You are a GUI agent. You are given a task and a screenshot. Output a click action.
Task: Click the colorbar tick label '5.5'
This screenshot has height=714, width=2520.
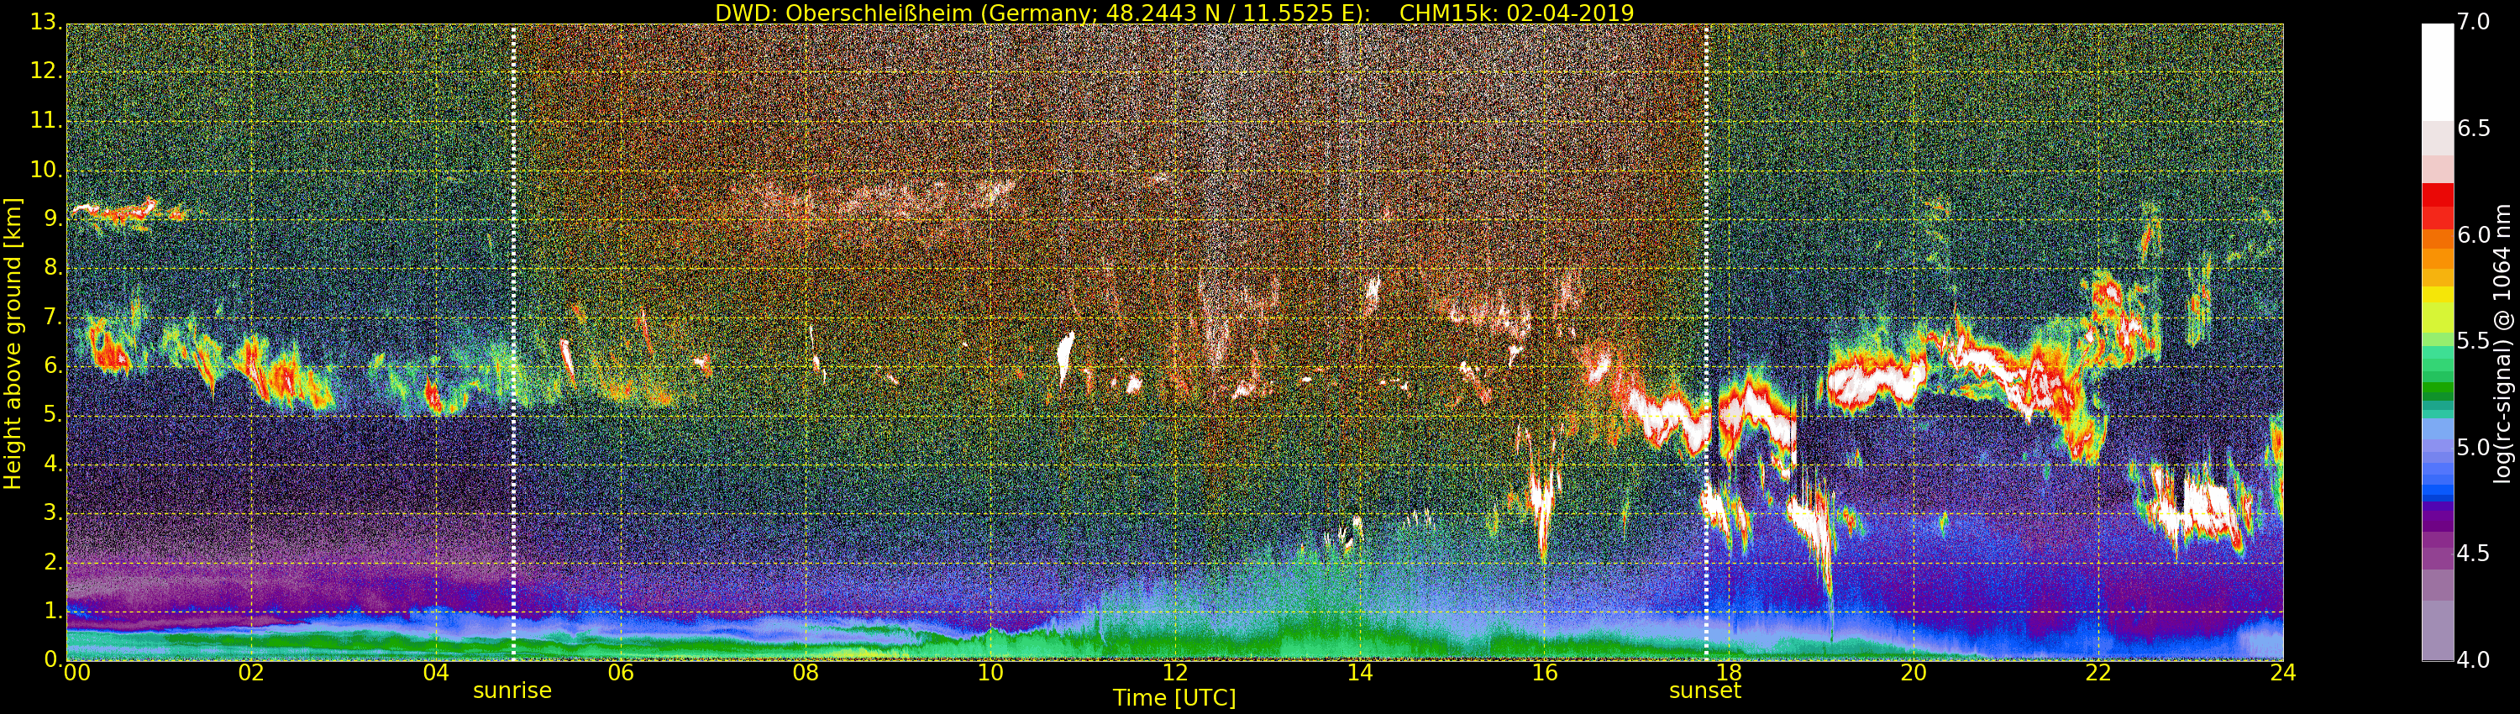pyautogui.click(x=2474, y=340)
